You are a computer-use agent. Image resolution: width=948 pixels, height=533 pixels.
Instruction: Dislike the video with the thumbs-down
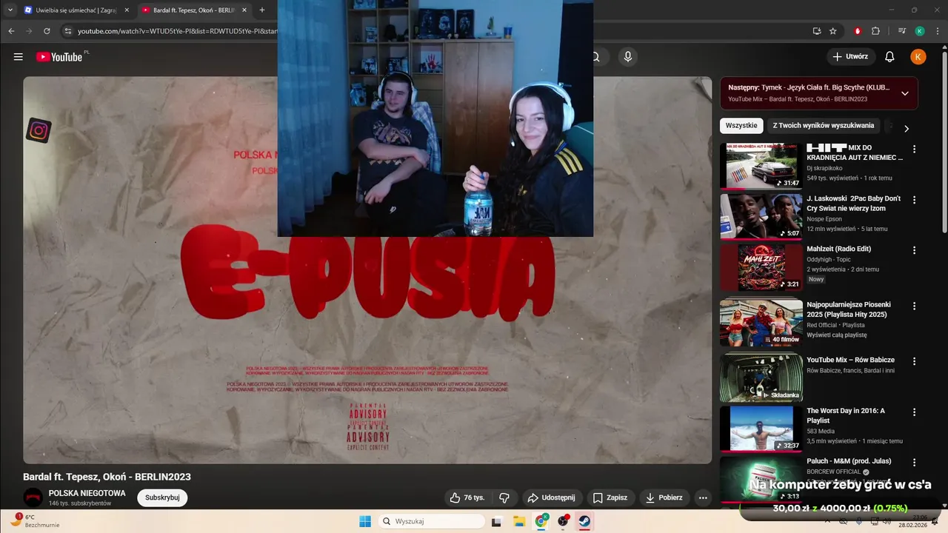click(x=504, y=497)
